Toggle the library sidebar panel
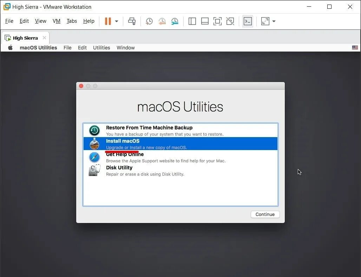The image size is (361, 277). [x=192, y=21]
